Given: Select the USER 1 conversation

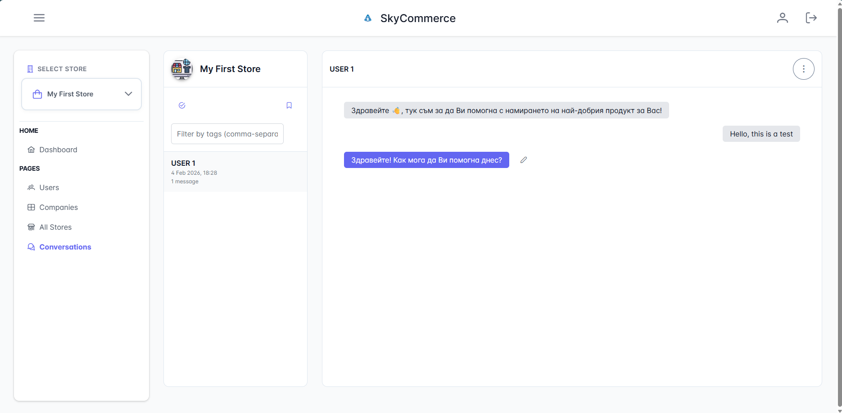Looking at the screenshot, I should (235, 172).
